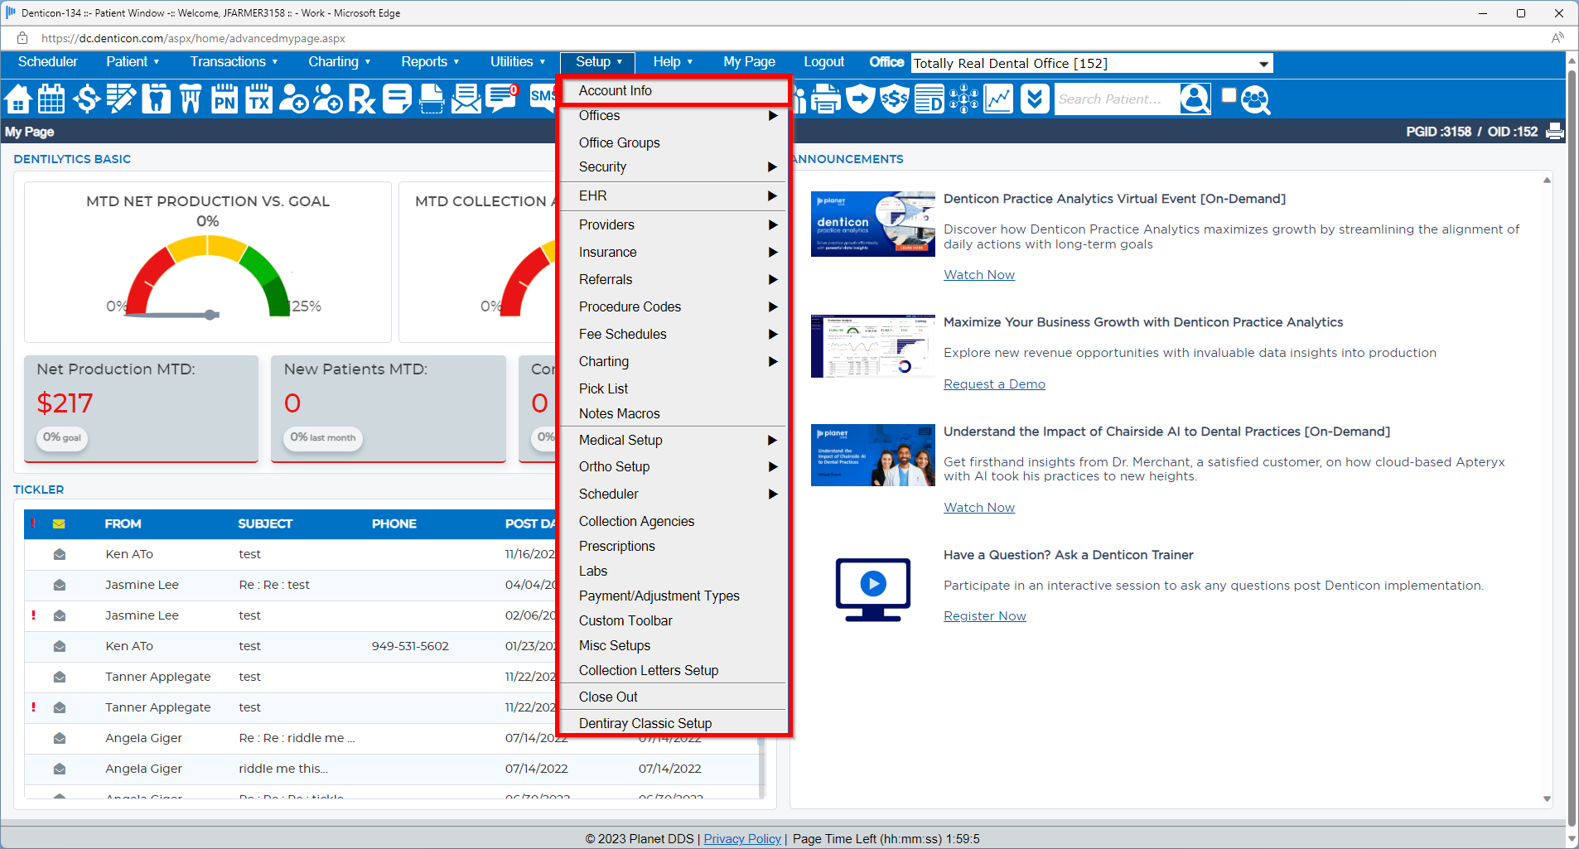Click the Search Patient input field
This screenshot has width=1579, height=849.
(x=1116, y=99)
